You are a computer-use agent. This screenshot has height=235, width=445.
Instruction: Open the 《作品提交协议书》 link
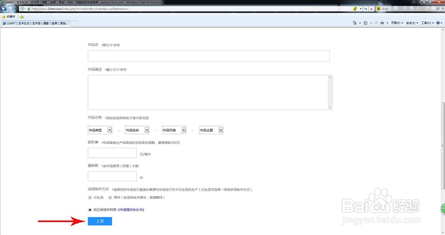point(131,210)
